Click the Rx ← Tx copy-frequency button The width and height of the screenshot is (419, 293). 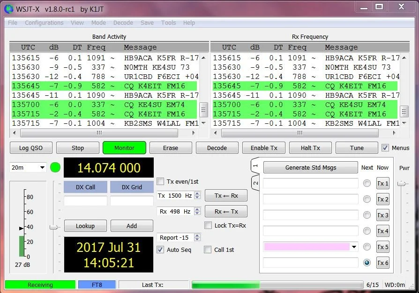(x=226, y=212)
